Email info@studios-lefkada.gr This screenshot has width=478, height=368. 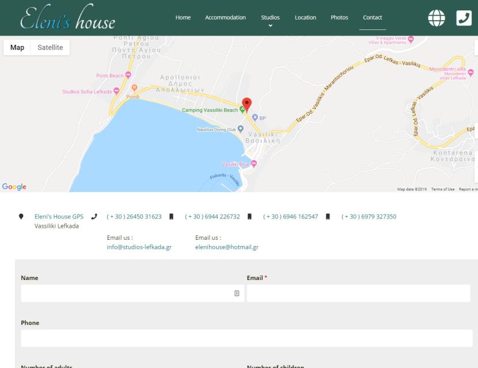pos(139,247)
